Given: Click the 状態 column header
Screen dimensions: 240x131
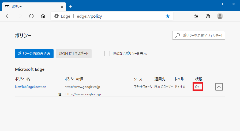Looking at the screenshot, I should click(x=199, y=79).
